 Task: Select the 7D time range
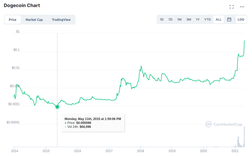[170, 20]
